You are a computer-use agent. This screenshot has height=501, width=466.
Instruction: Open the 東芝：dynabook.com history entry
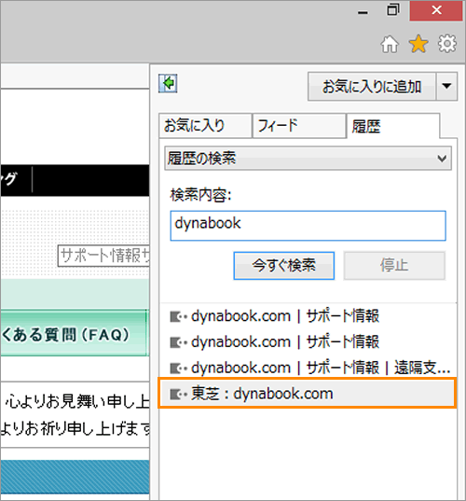pos(308,394)
